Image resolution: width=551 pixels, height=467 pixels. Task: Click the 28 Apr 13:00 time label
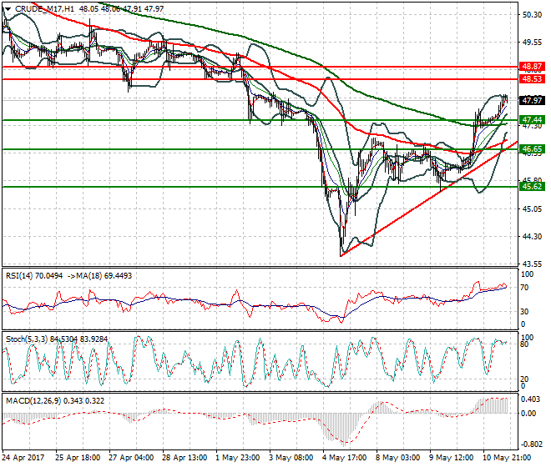pyautogui.click(x=185, y=458)
